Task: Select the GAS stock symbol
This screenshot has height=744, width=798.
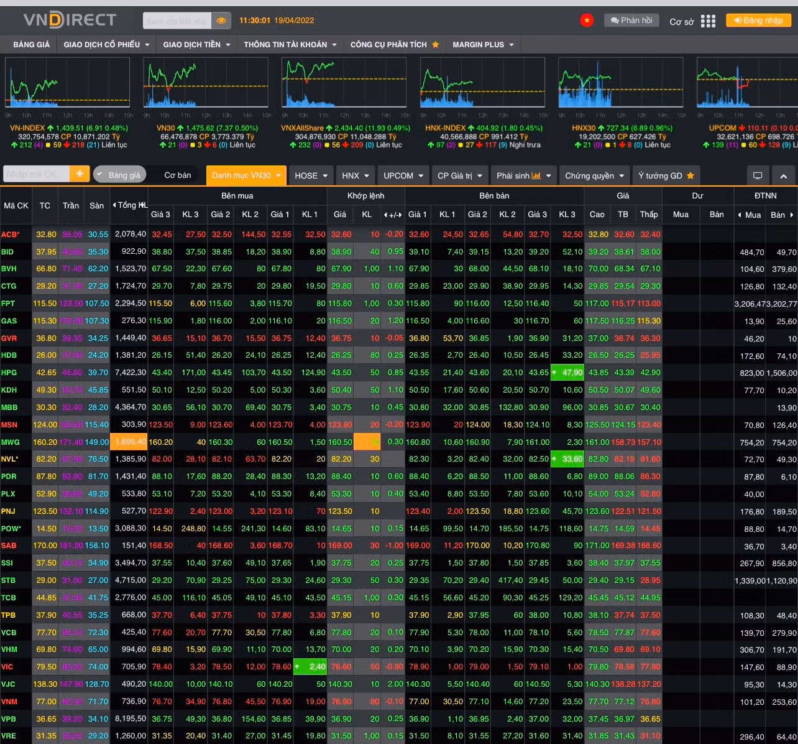Action: pos(9,321)
